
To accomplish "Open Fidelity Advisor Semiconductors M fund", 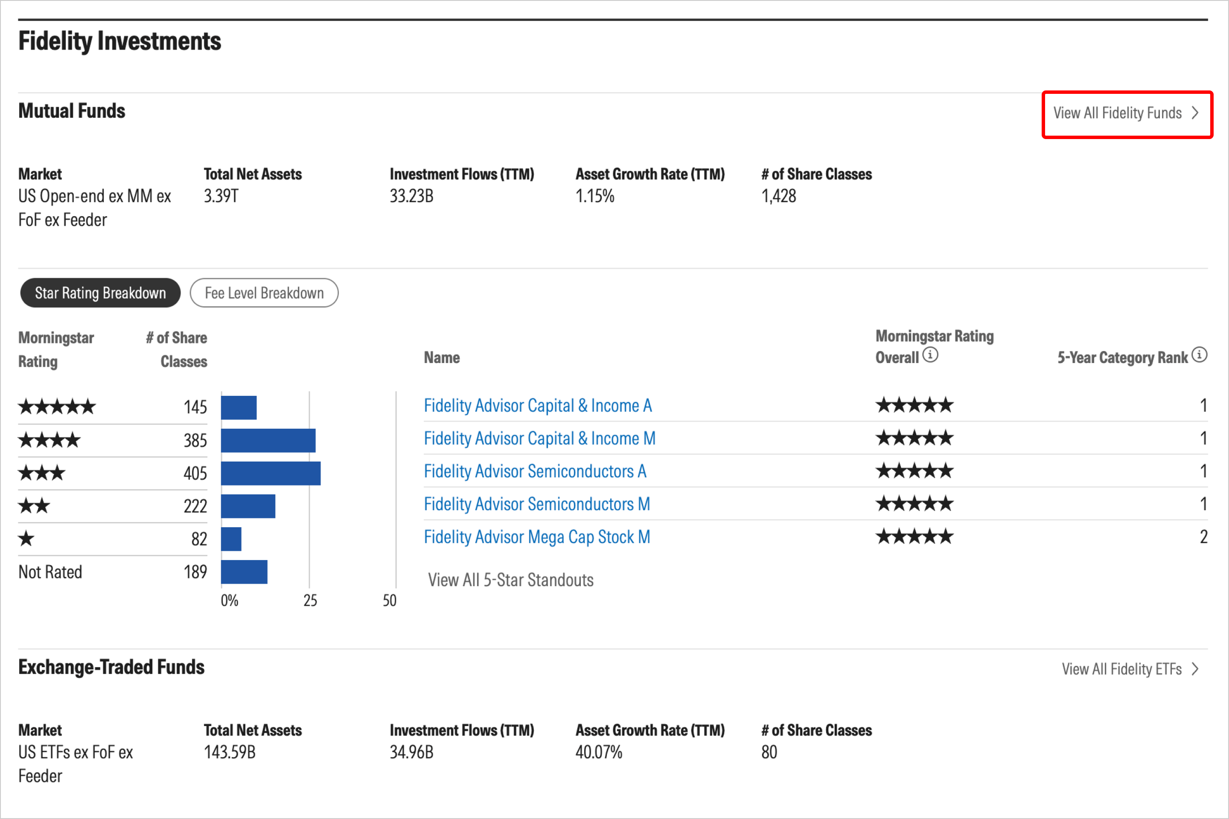I will [x=537, y=505].
